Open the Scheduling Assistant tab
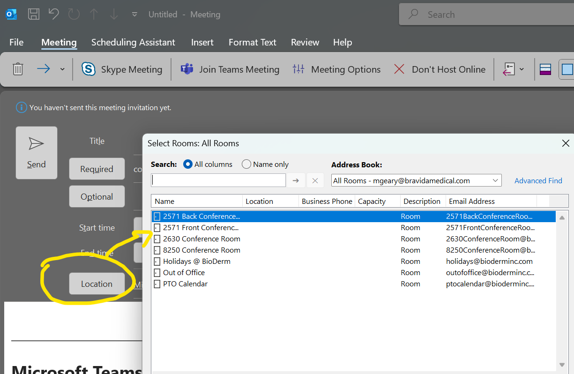574x374 pixels. coord(133,42)
